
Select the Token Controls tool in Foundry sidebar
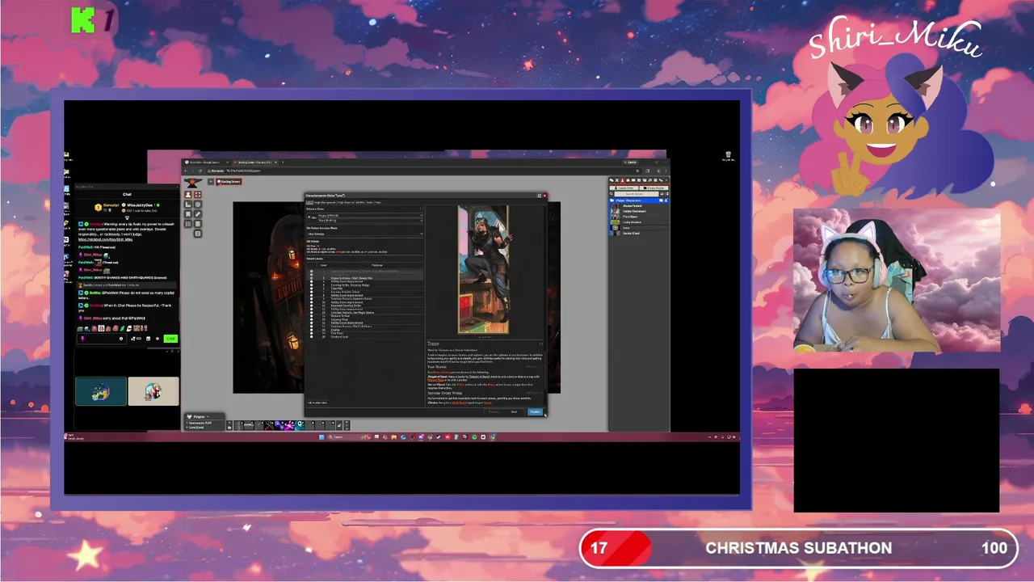pyautogui.click(x=188, y=195)
